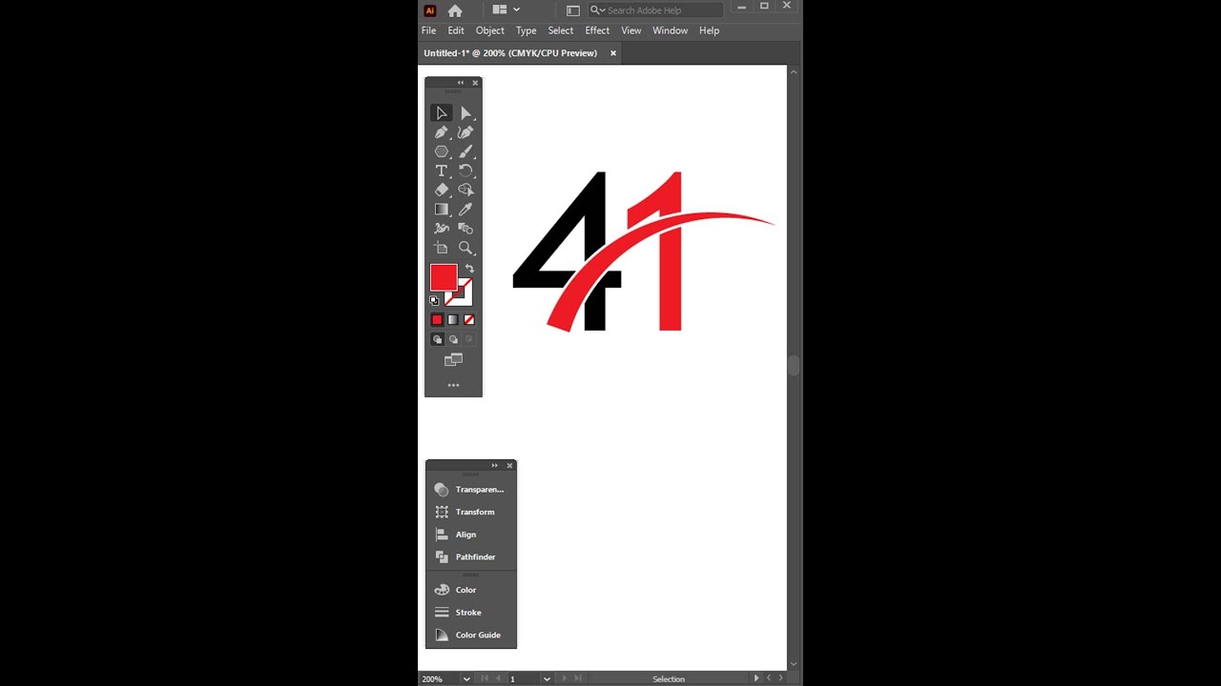1221x686 pixels.
Task: Select the Direct Selection tool
Action: tap(466, 113)
